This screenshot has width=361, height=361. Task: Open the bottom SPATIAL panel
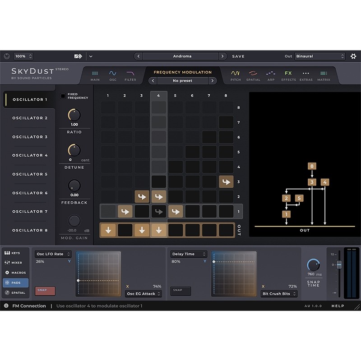(x=16, y=292)
